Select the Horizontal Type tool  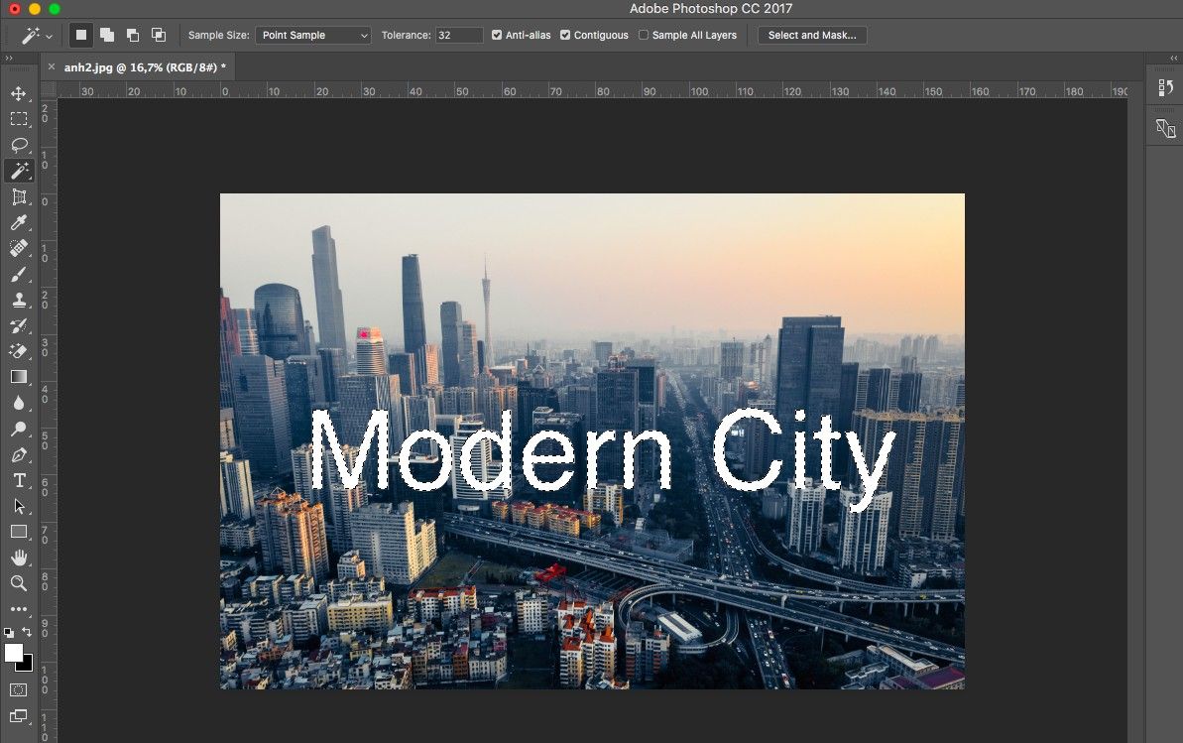point(18,481)
